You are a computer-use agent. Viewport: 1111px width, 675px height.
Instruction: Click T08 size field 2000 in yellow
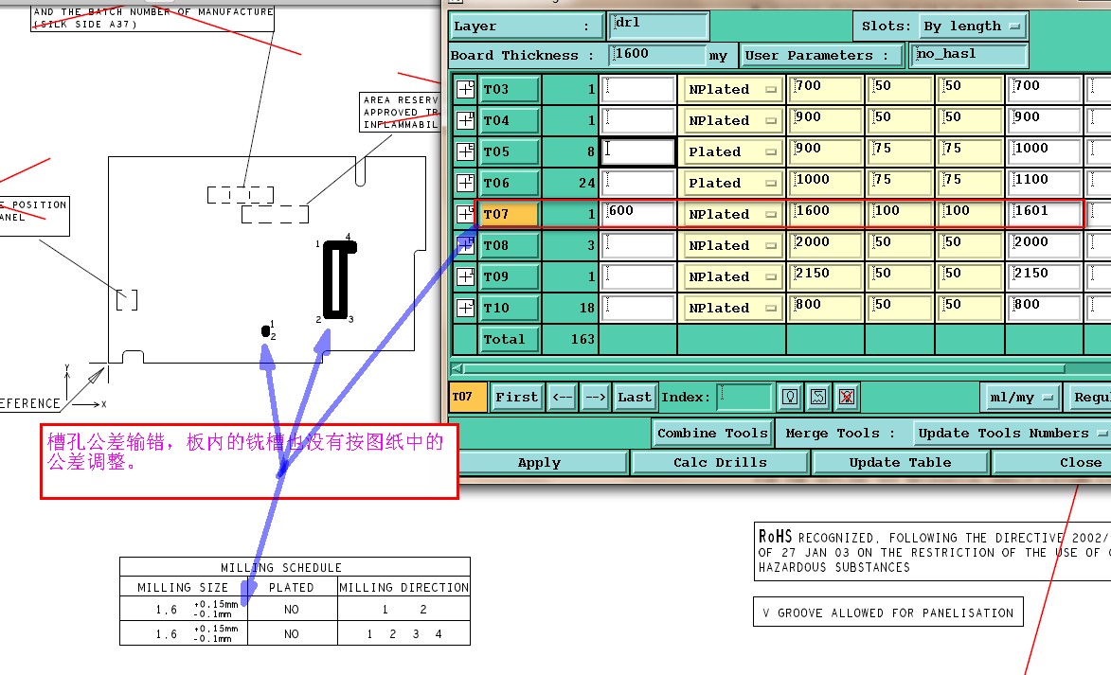(826, 245)
